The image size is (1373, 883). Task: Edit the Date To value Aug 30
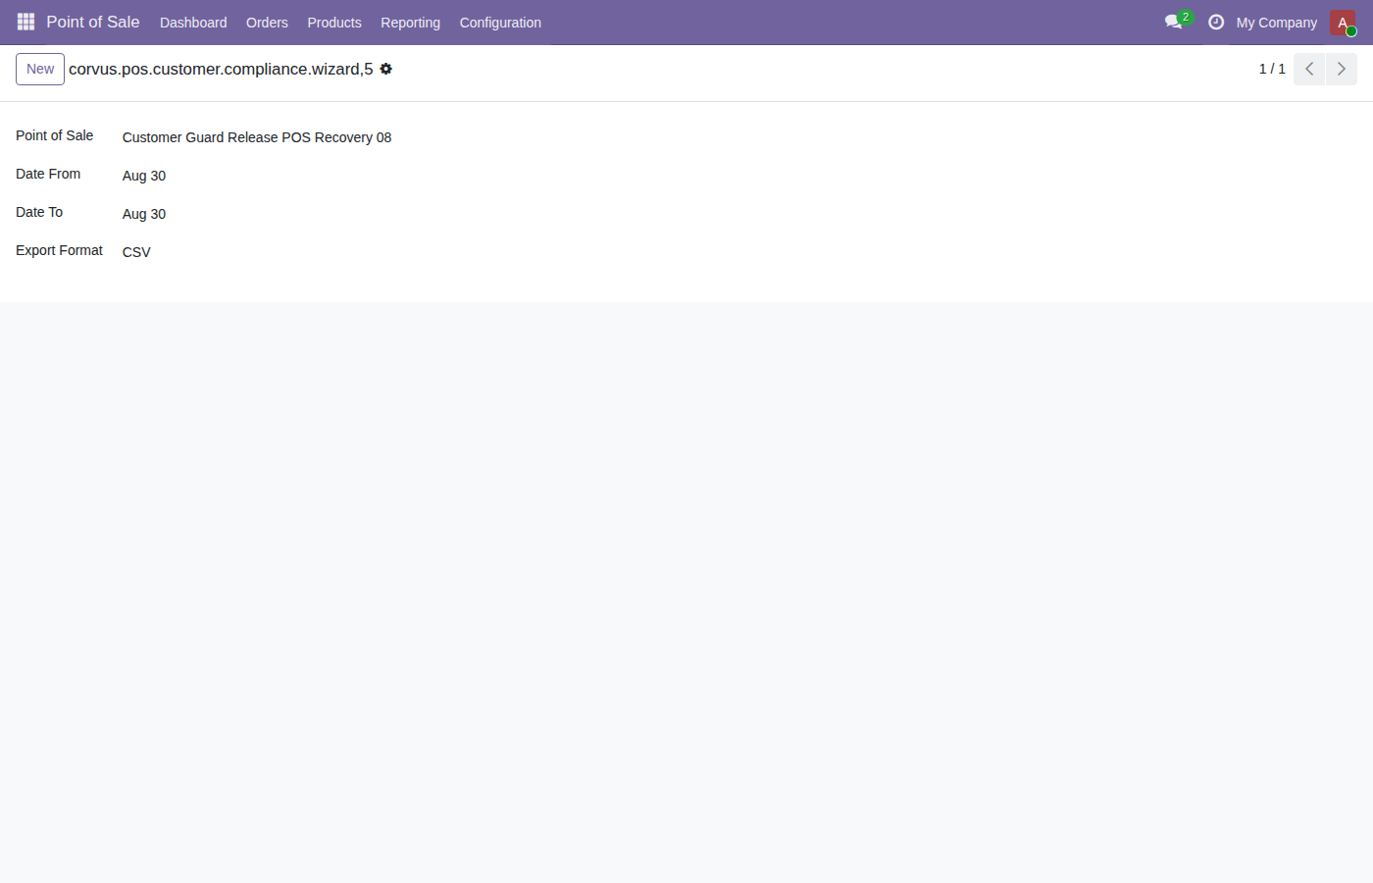point(144,214)
